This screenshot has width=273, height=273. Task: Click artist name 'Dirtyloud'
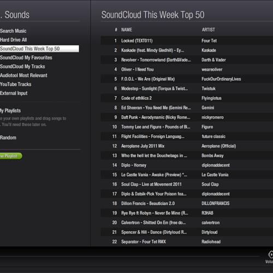tap(210, 232)
